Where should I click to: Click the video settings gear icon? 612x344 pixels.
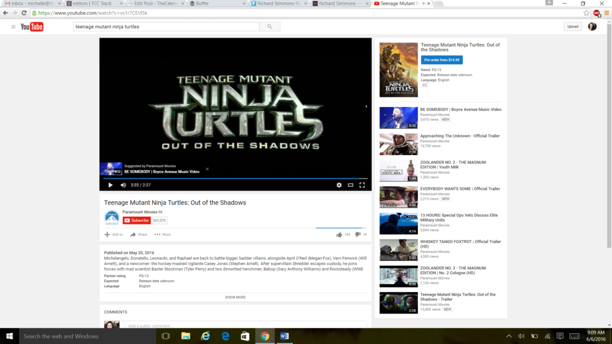[x=339, y=185]
